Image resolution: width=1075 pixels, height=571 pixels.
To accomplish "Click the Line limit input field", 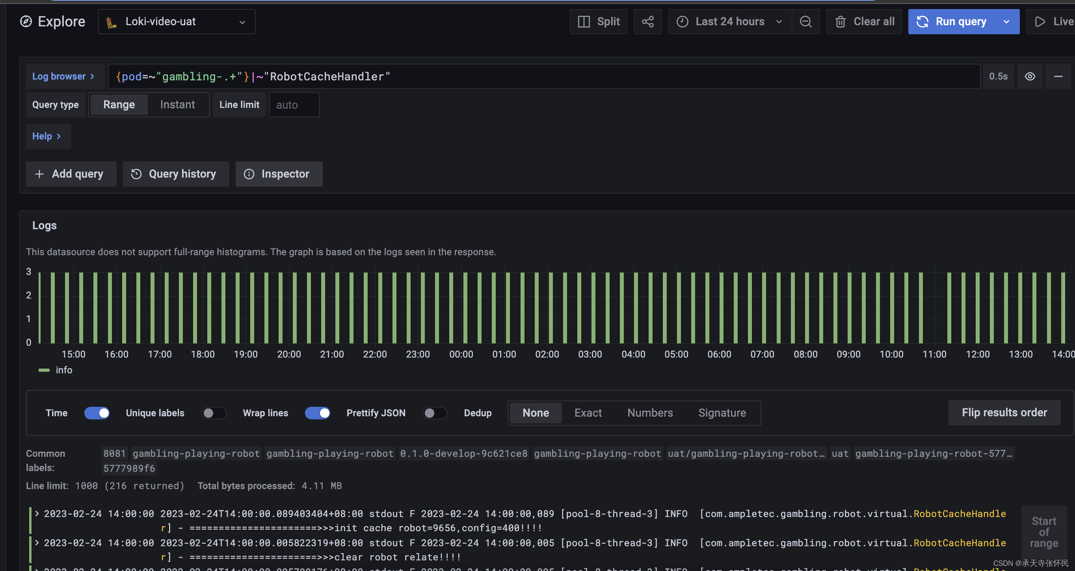I will [294, 105].
